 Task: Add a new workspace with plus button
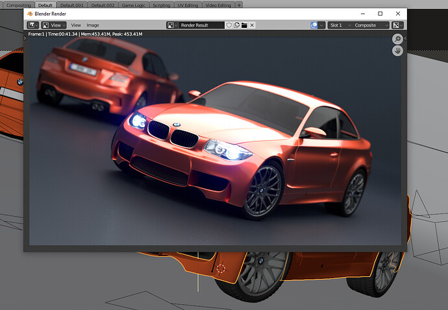tap(239, 5)
